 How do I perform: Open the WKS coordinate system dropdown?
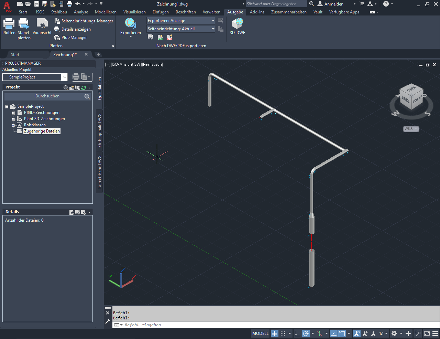point(411,129)
